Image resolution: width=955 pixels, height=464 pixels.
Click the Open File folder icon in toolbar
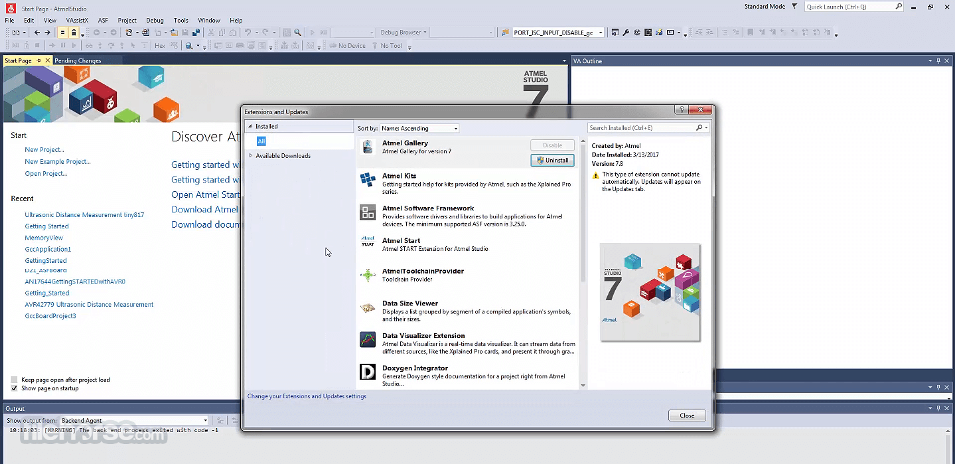point(174,33)
